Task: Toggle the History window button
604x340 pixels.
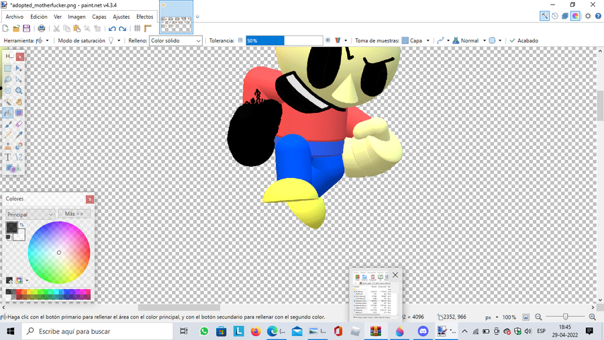Action: point(555,16)
